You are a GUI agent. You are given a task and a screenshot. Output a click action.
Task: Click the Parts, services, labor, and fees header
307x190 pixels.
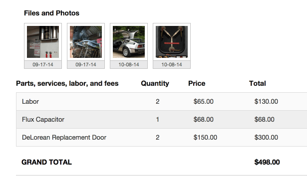67,84
